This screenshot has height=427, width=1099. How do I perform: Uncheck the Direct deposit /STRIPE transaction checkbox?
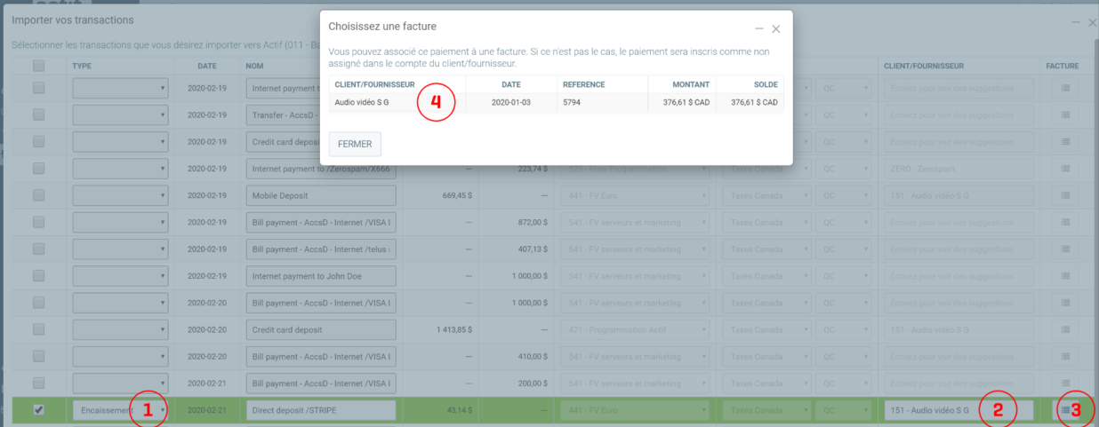click(x=38, y=410)
